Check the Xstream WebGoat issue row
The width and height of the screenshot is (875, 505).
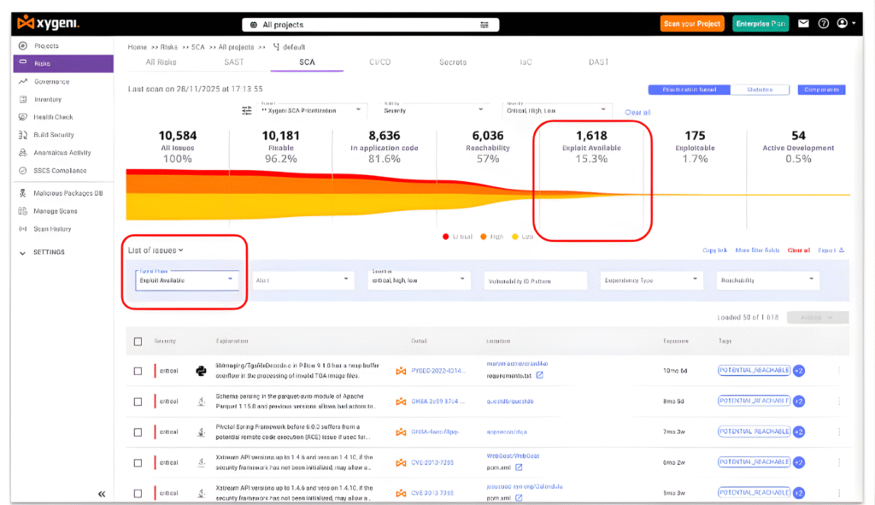click(138, 463)
